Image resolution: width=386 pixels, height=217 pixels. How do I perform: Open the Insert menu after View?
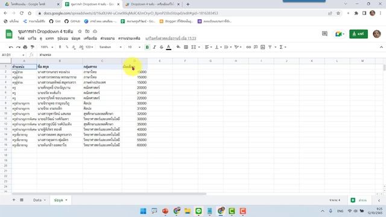point(49,39)
